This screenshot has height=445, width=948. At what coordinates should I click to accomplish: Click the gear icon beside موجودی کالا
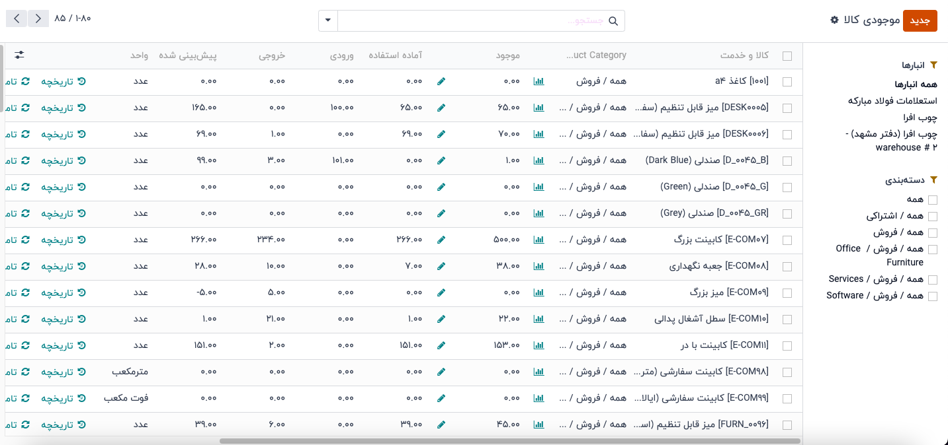(834, 20)
